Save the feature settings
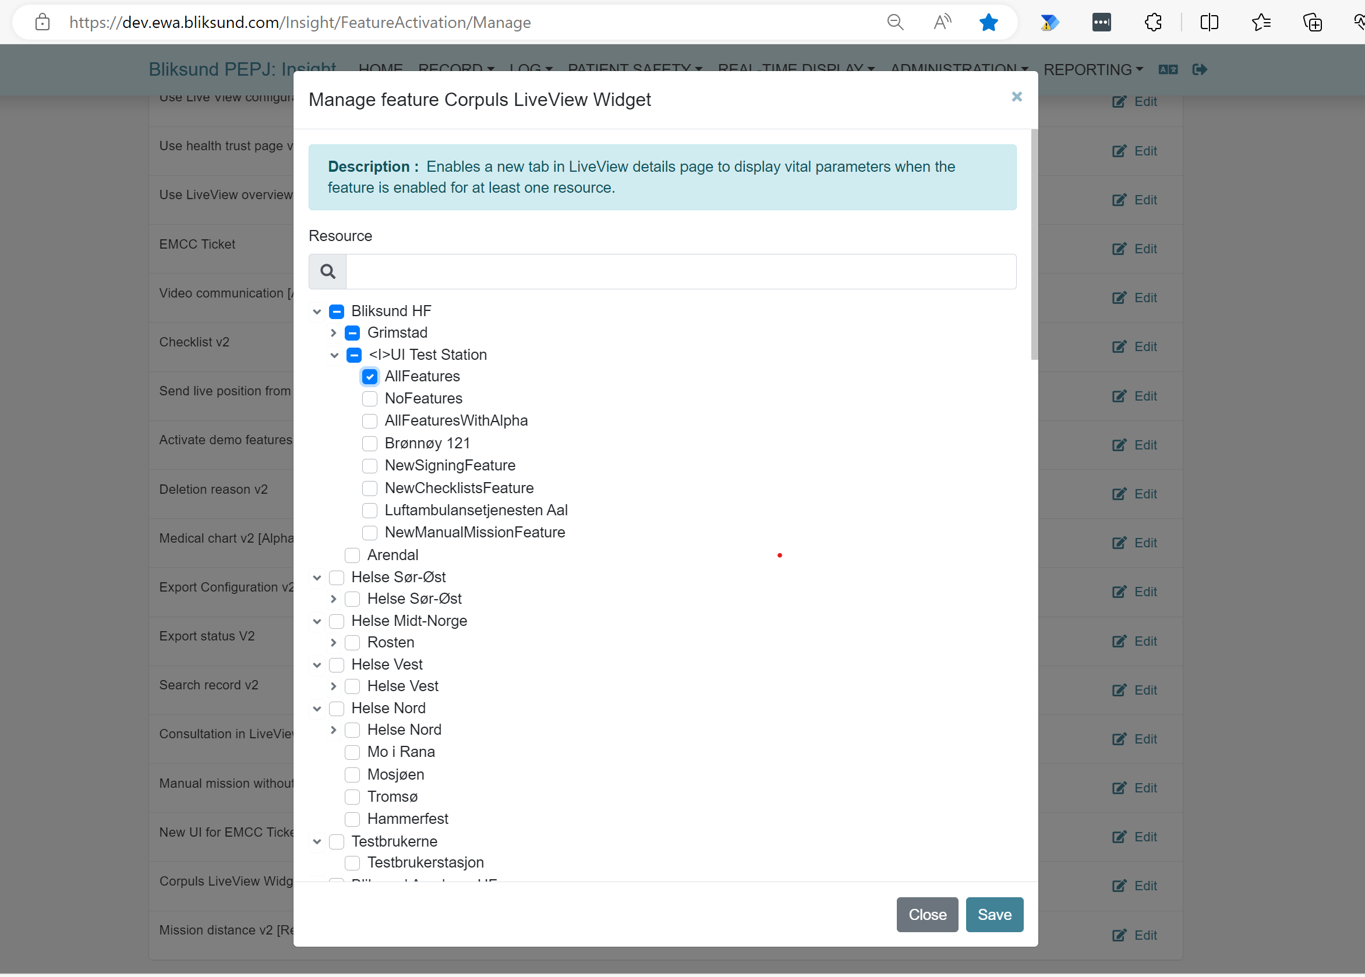The height and width of the screenshot is (977, 1365). 995,915
